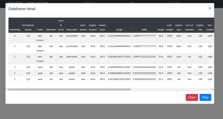Select the wheel-base column header
Image resolution: width=223 pixels, height=119 pixels.
click(x=102, y=25)
